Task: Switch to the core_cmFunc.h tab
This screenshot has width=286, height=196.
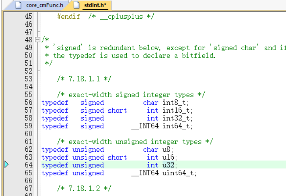Action: 39,5
